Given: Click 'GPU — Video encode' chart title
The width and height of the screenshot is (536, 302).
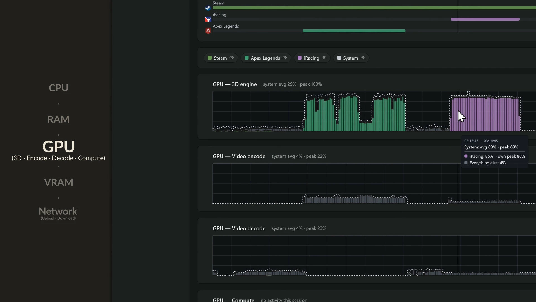Looking at the screenshot, I should pyautogui.click(x=239, y=156).
